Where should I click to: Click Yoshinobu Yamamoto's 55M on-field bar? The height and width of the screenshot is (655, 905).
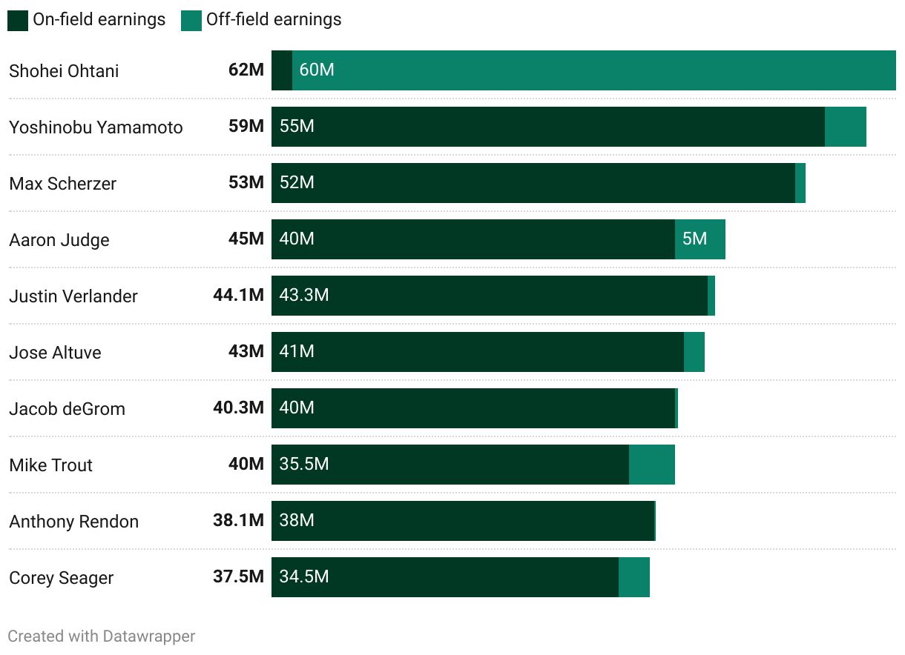pyautogui.click(x=548, y=127)
